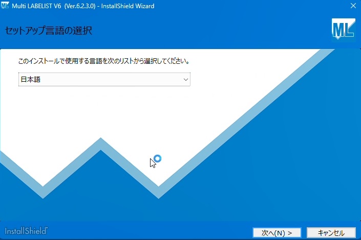Expand language list using chevron arrow
This screenshot has height=240, width=361.
[185, 80]
